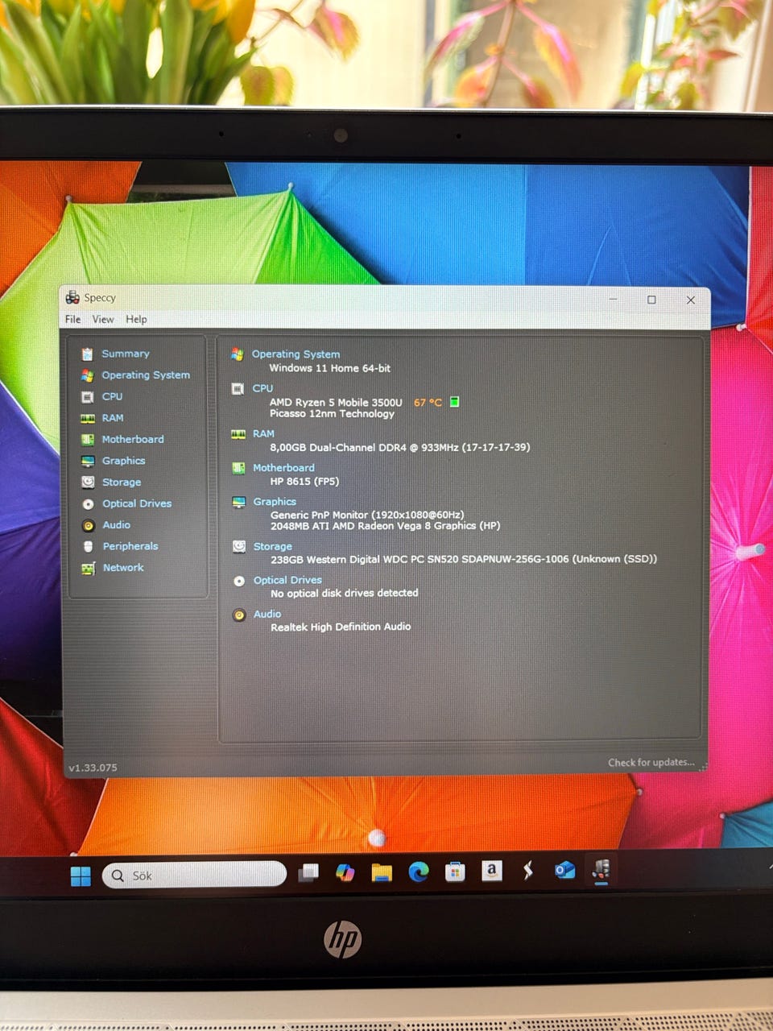This screenshot has width=773, height=1031.
Task: Open the Windows Start menu
Action: click(x=81, y=876)
